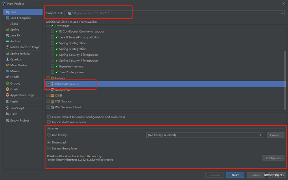Viewport: 288px width, 180px height.
Task: Click the Android robot icon
Action: [7, 41]
